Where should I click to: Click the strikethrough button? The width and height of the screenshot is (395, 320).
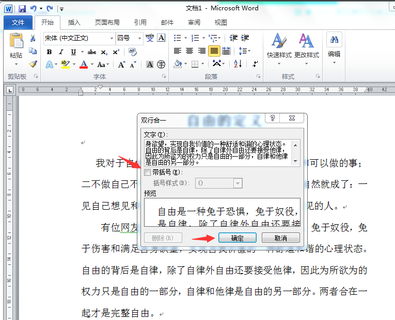pos(92,52)
